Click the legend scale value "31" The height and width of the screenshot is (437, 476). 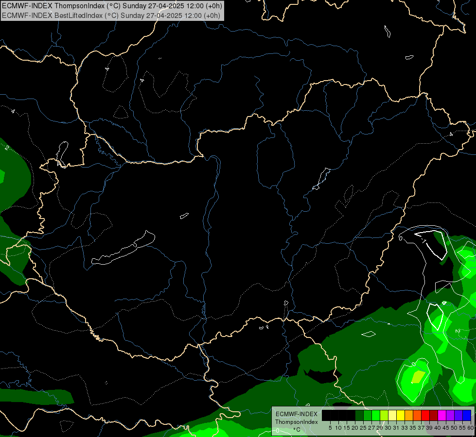[396, 428]
